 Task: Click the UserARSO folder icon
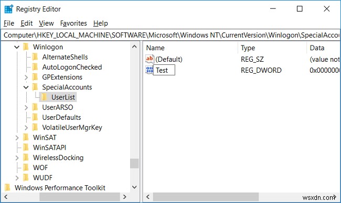[x=35, y=107]
